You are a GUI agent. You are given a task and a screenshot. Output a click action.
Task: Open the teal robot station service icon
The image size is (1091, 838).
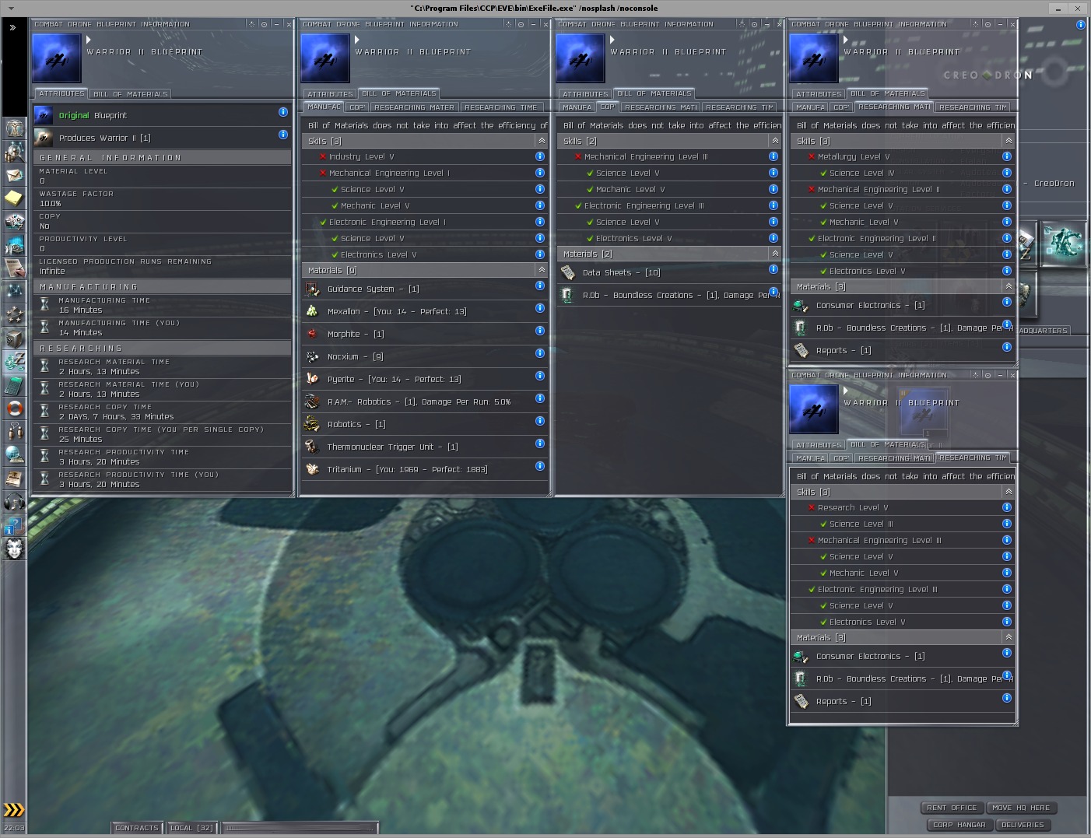tap(1064, 244)
